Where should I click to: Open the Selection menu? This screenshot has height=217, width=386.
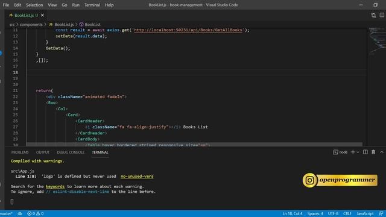[x=34, y=5]
